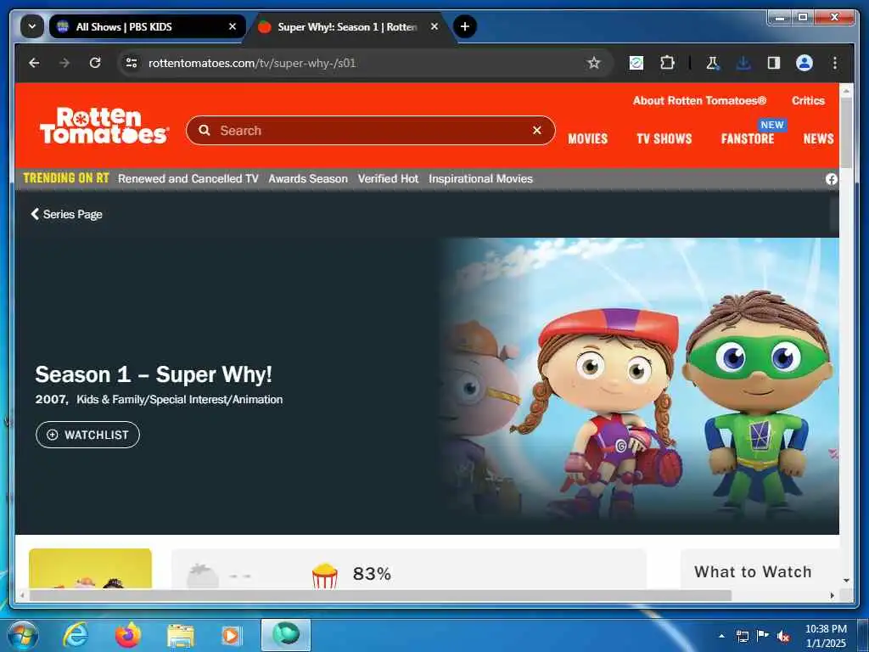Image resolution: width=869 pixels, height=652 pixels.
Task: Open the TV SHOWS menu
Action: pos(664,138)
